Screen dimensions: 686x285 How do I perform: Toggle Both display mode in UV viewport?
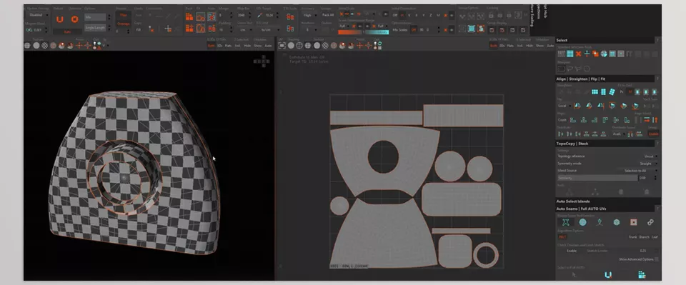click(494, 46)
